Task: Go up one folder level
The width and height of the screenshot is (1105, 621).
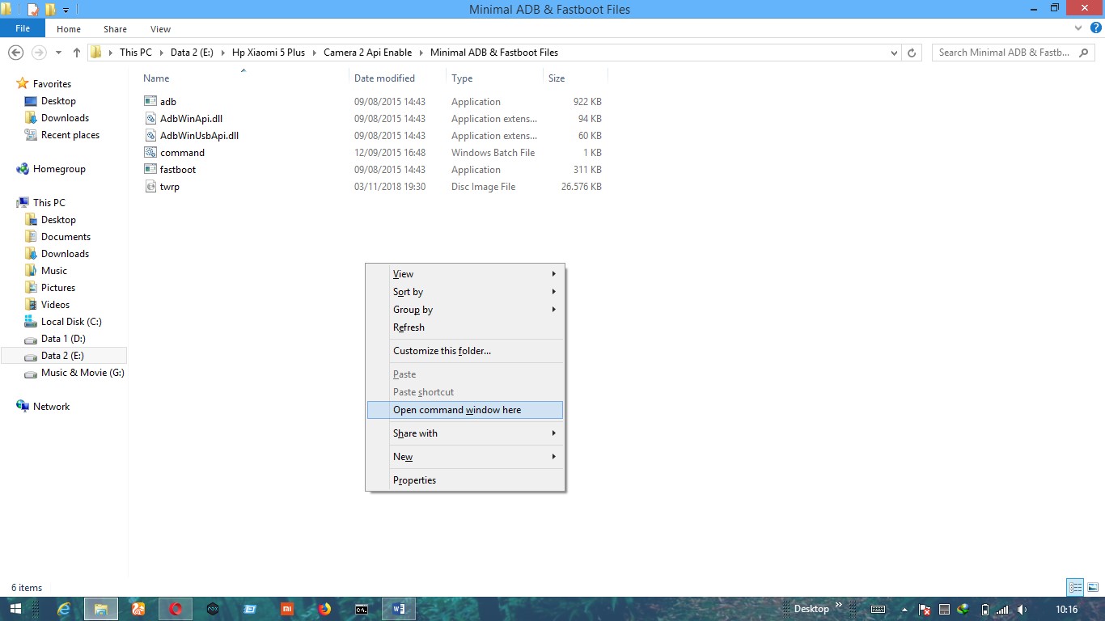Action: tap(77, 52)
